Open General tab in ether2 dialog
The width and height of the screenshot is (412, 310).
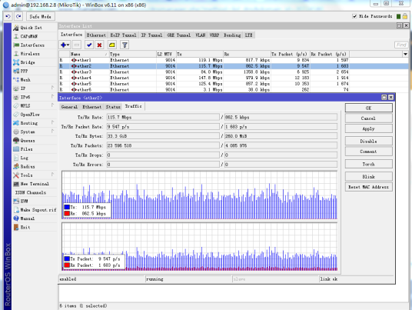click(69, 107)
